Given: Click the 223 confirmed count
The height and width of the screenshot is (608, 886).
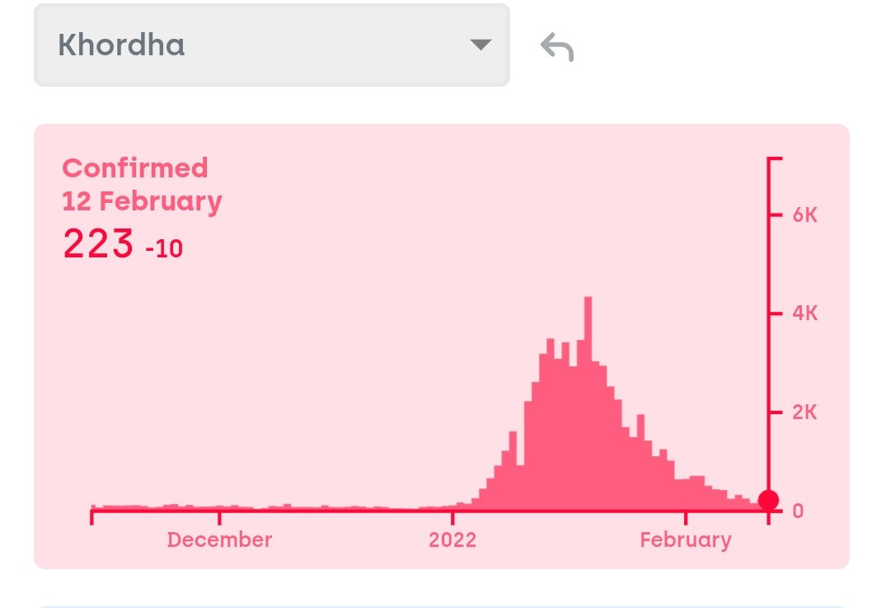Looking at the screenshot, I should (x=98, y=244).
